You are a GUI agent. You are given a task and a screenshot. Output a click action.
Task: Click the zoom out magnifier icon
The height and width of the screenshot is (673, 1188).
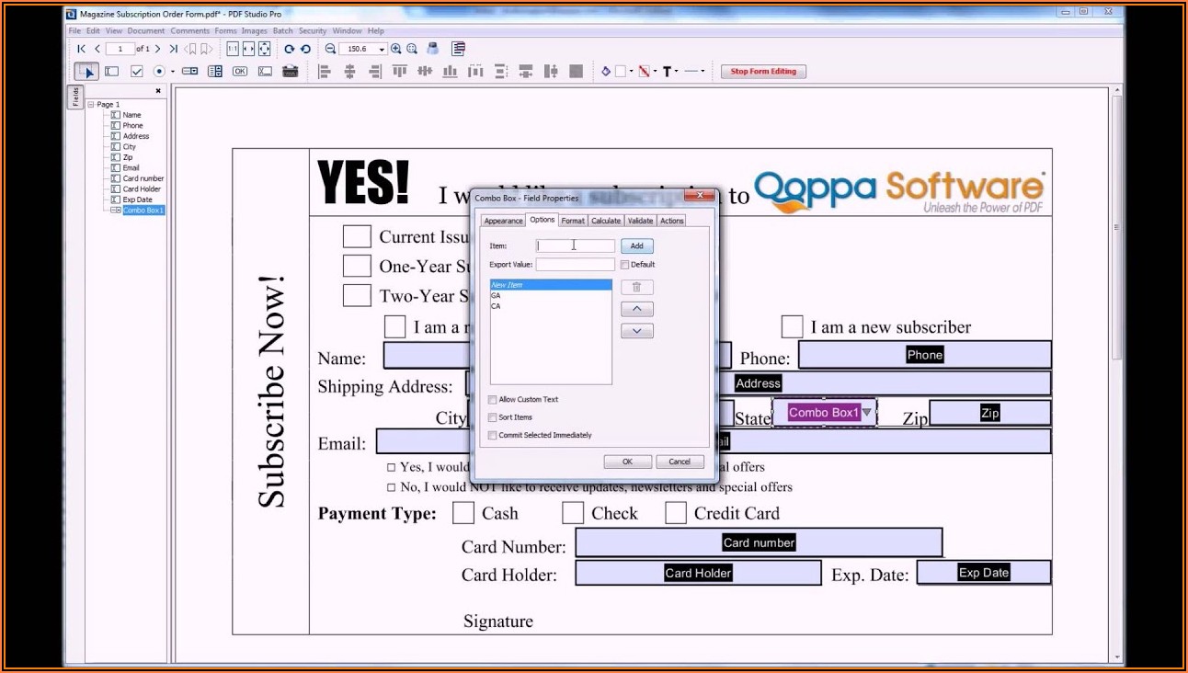pyautogui.click(x=330, y=49)
